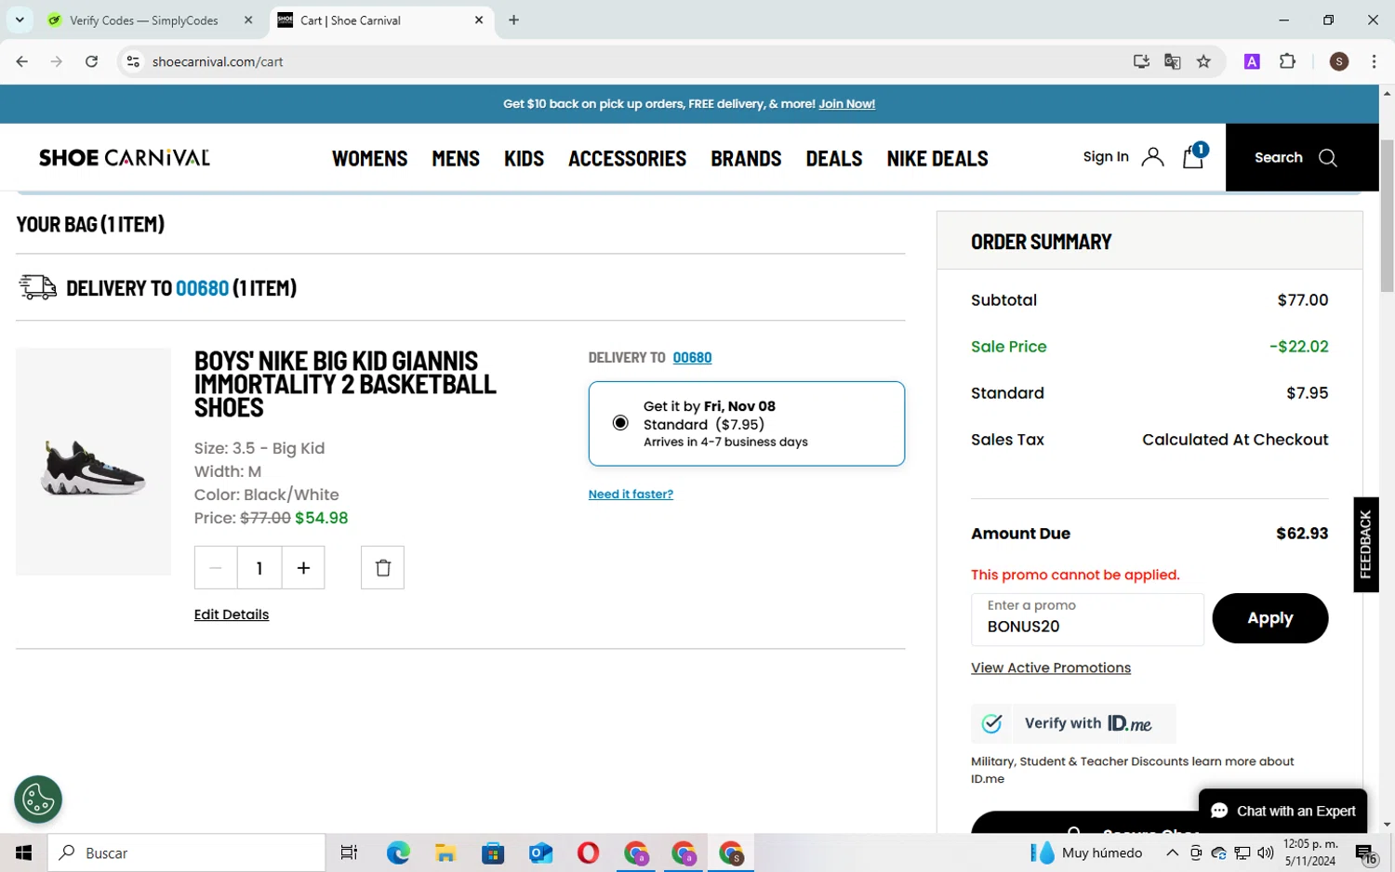
Task: View site information icon in address bar
Action: (x=133, y=61)
